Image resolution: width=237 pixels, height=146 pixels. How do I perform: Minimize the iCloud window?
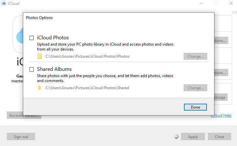click(201, 3)
